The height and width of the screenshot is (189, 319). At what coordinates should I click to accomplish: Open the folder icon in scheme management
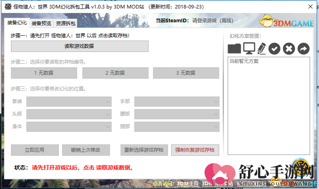234,49
